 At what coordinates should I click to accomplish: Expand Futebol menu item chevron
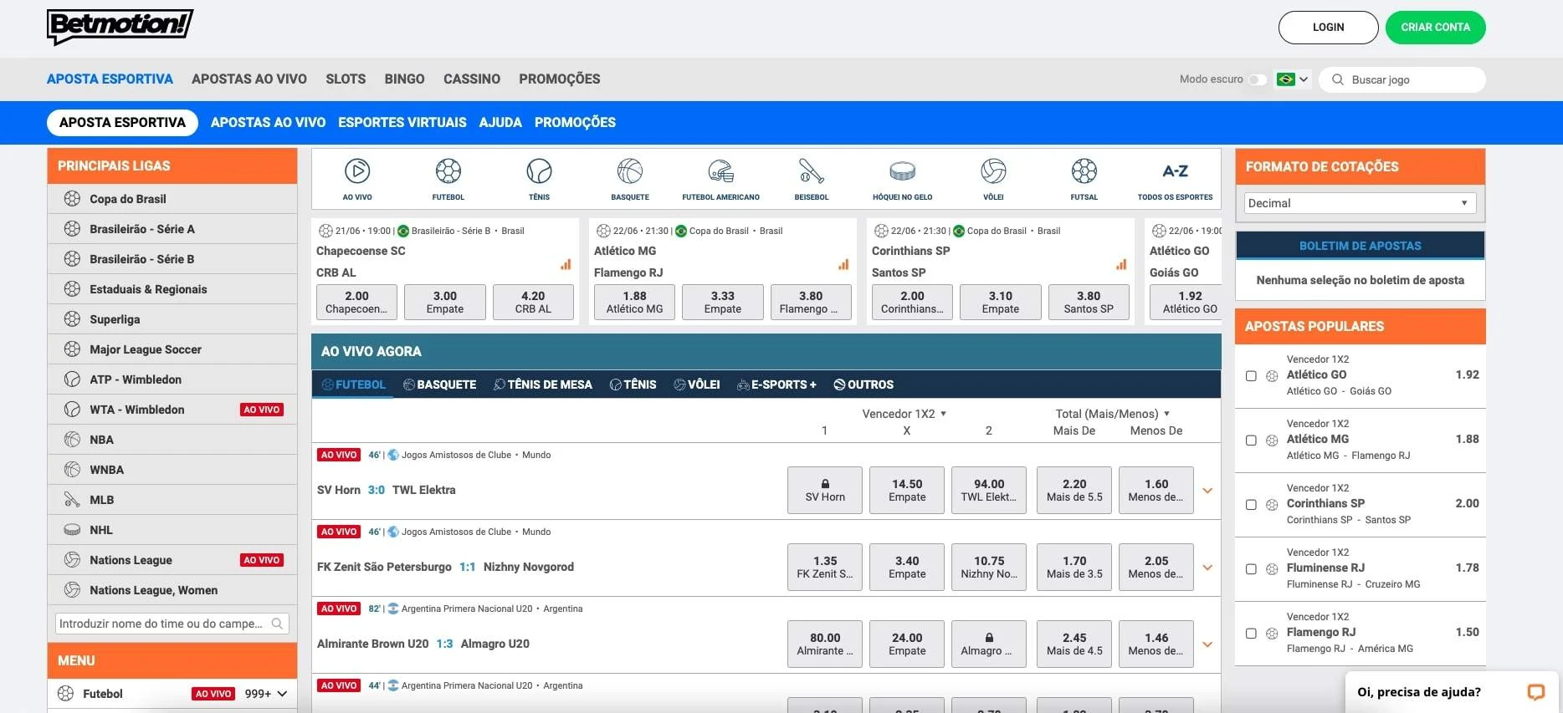(283, 694)
